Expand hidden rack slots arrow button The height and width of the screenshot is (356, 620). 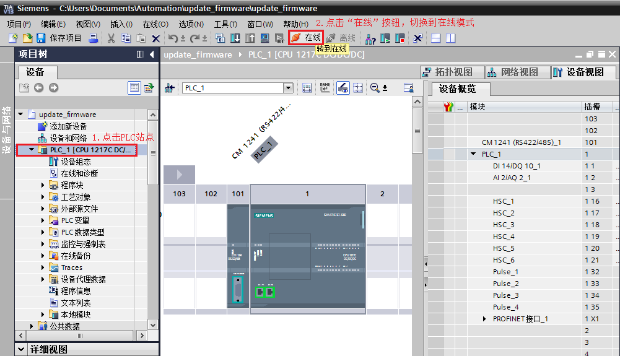(179, 174)
